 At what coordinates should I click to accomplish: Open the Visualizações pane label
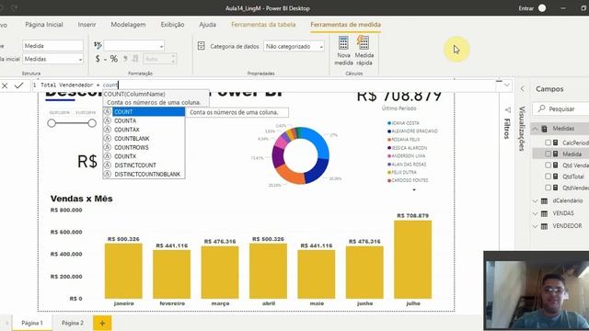[x=522, y=129]
